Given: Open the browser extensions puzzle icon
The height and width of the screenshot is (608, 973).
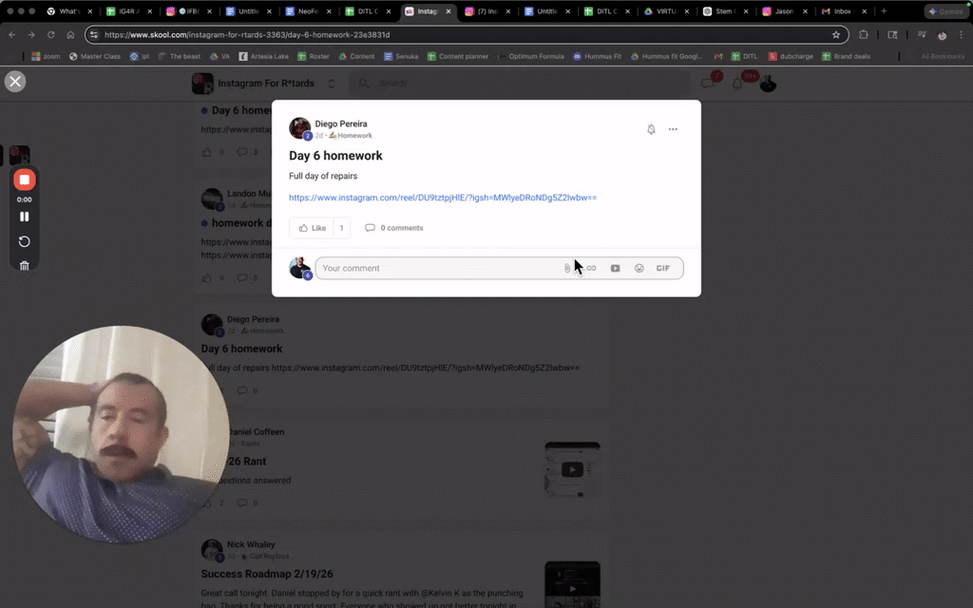Looking at the screenshot, I should click(x=863, y=35).
